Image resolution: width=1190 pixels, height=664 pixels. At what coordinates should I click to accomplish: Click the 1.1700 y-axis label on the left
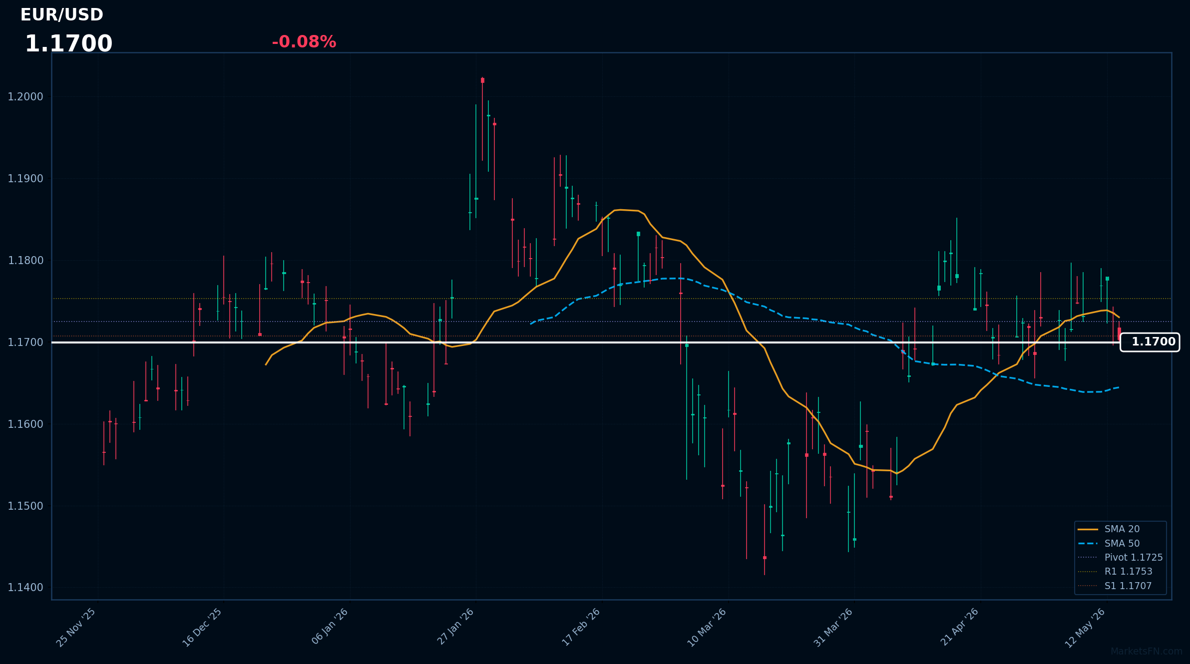tap(25, 342)
